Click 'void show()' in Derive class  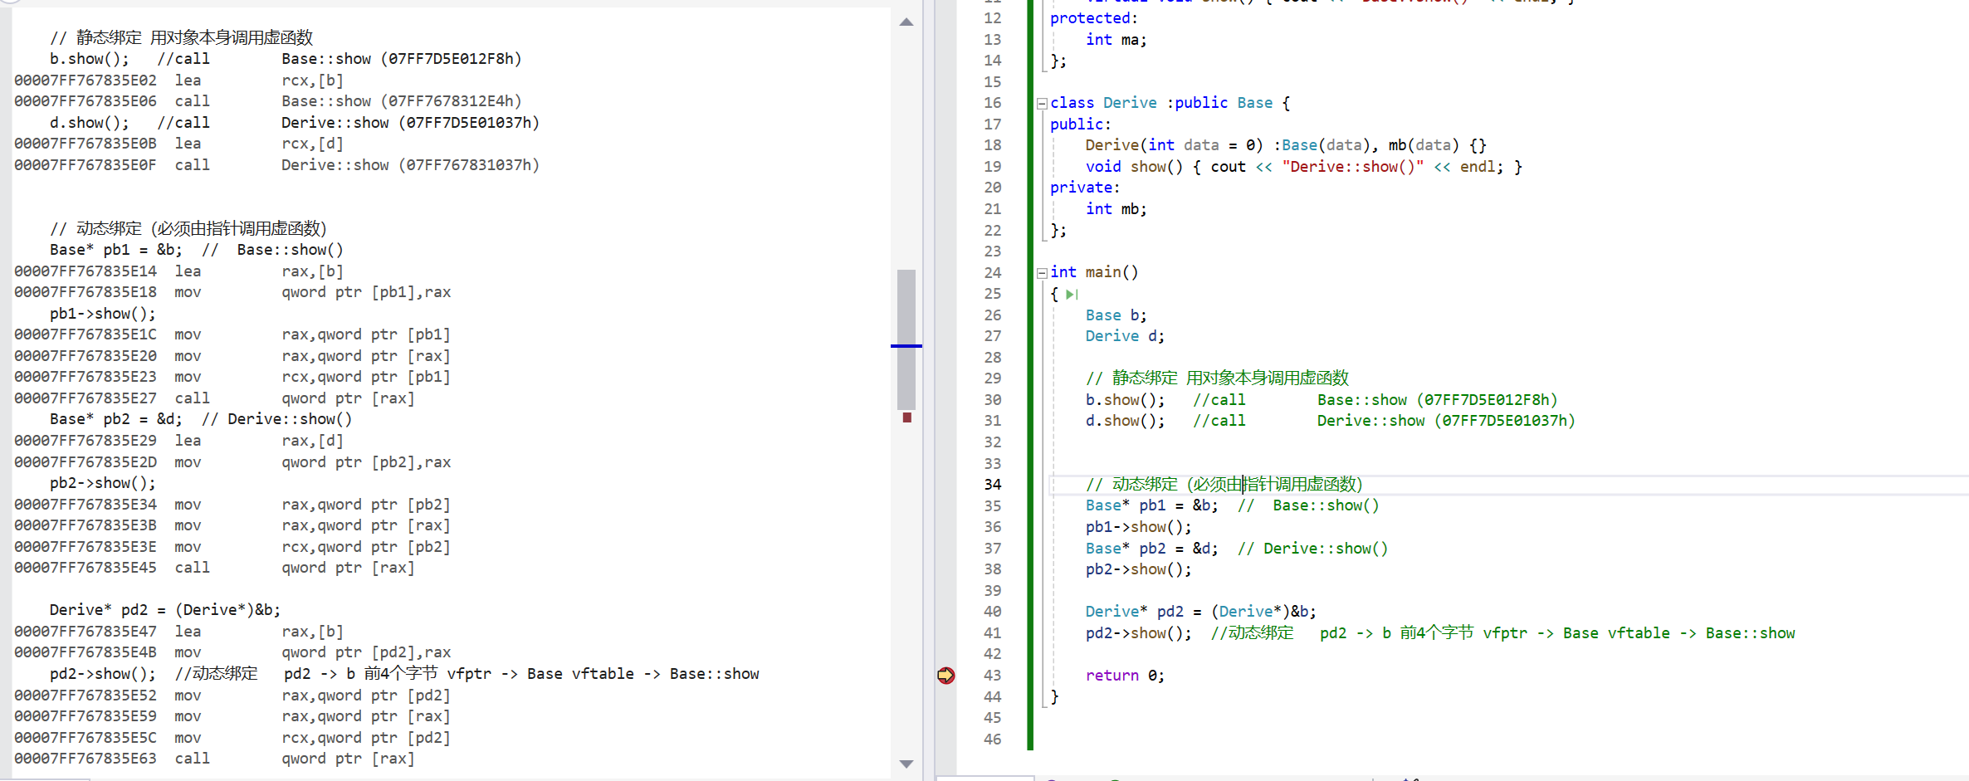[1134, 167]
